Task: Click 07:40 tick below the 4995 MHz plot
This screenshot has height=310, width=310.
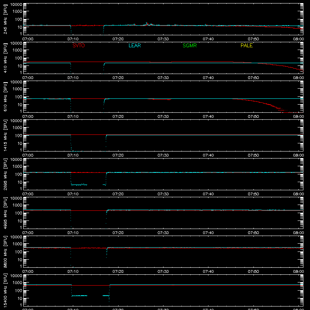Action: click(x=208, y=233)
